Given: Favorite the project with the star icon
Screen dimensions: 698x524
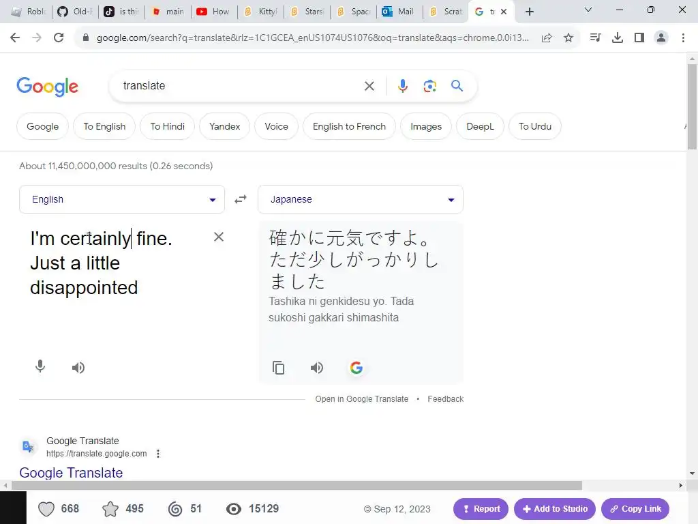Looking at the screenshot, I should (110, 509).
